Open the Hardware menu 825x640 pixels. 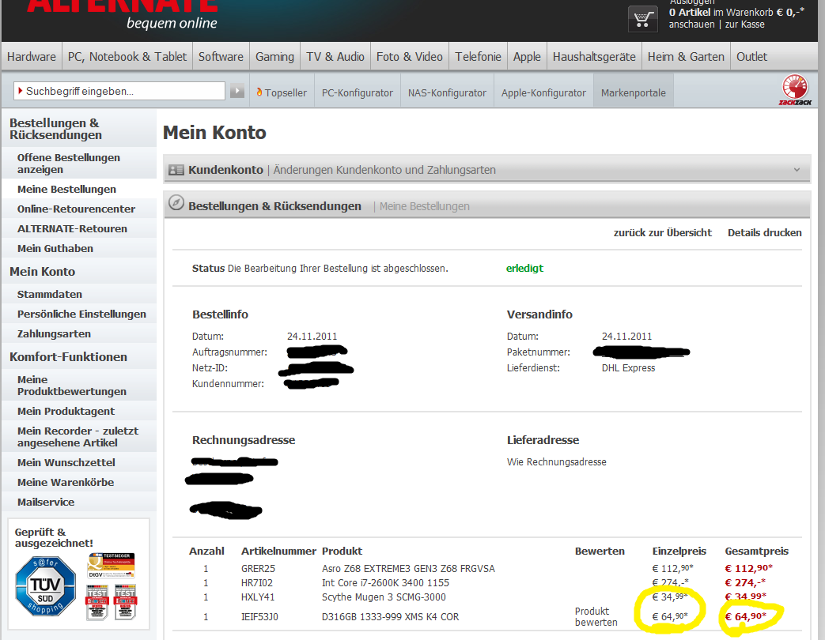pyautogui.click(x=32, y=57)
